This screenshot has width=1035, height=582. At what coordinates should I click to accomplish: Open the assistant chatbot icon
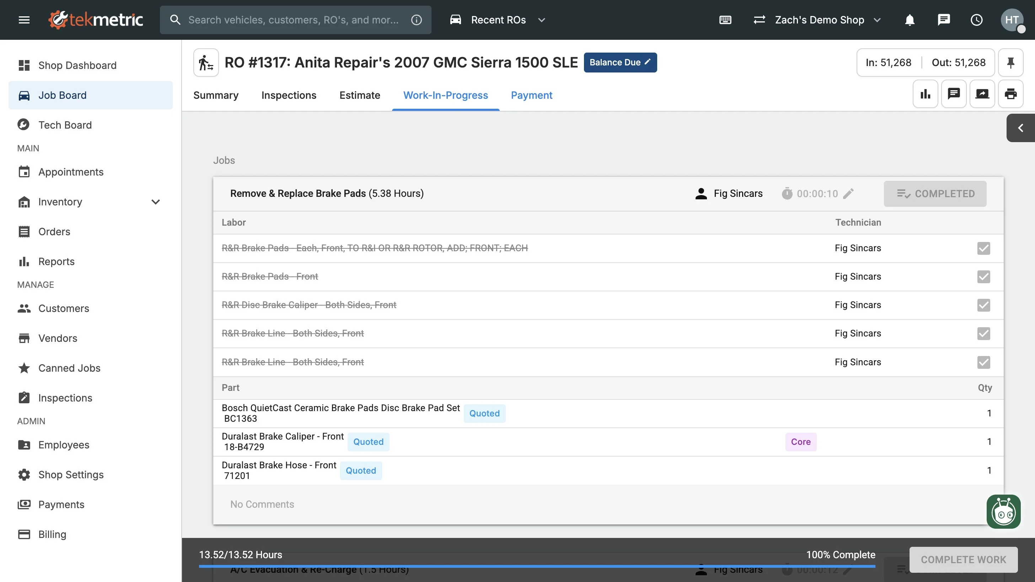click(x=1003, y=512)
